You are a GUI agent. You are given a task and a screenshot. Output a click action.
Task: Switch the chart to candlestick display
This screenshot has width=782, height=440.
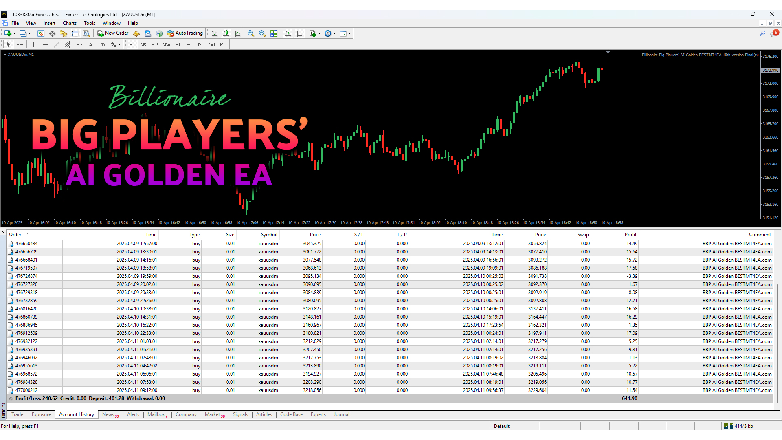(x=226, y=33)
